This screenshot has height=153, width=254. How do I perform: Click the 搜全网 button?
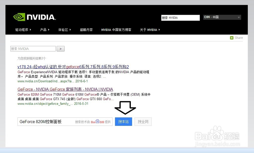[143, 122]
